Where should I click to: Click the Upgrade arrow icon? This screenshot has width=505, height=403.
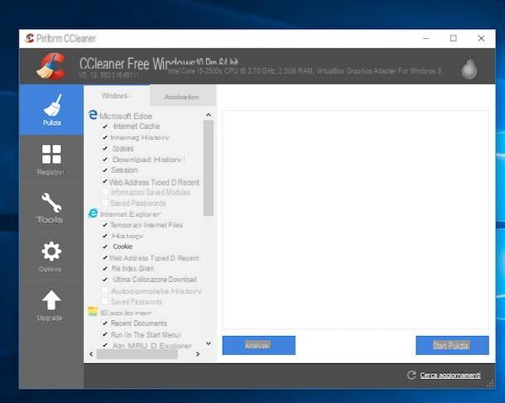tap(51, 300)
